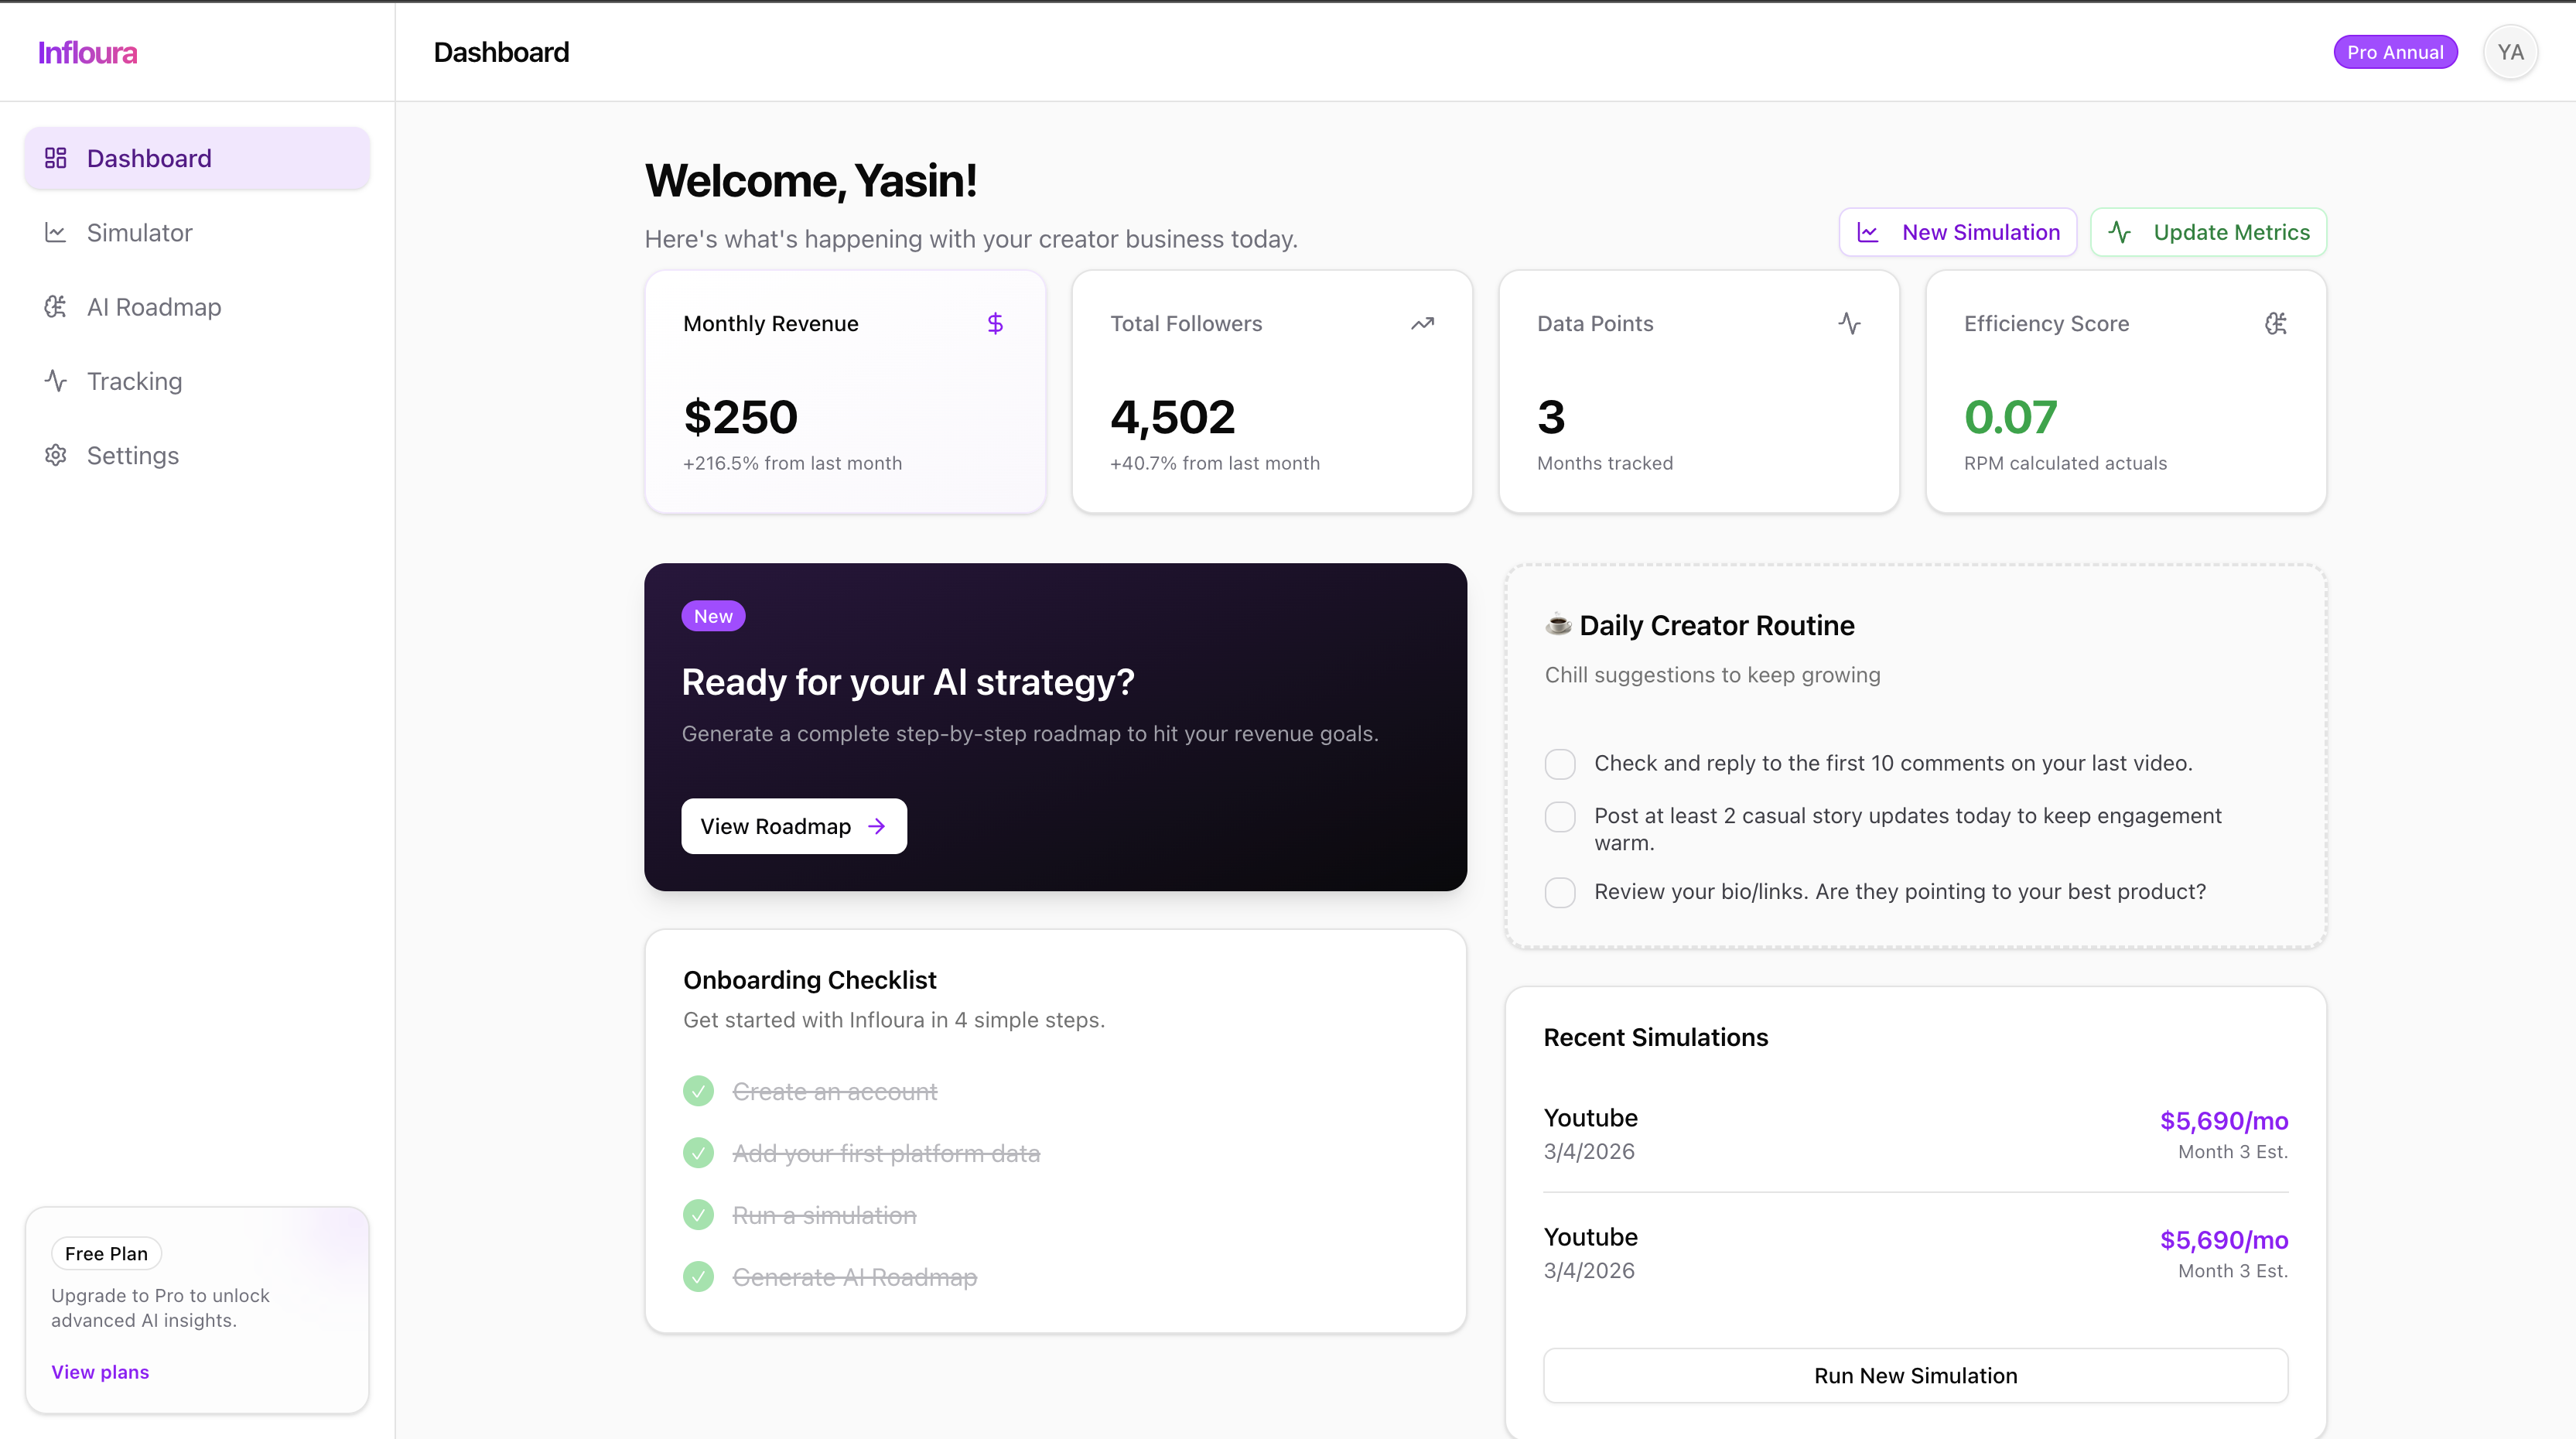
Task: Click the Run New Simulation button
Action: point(1915,1375)
